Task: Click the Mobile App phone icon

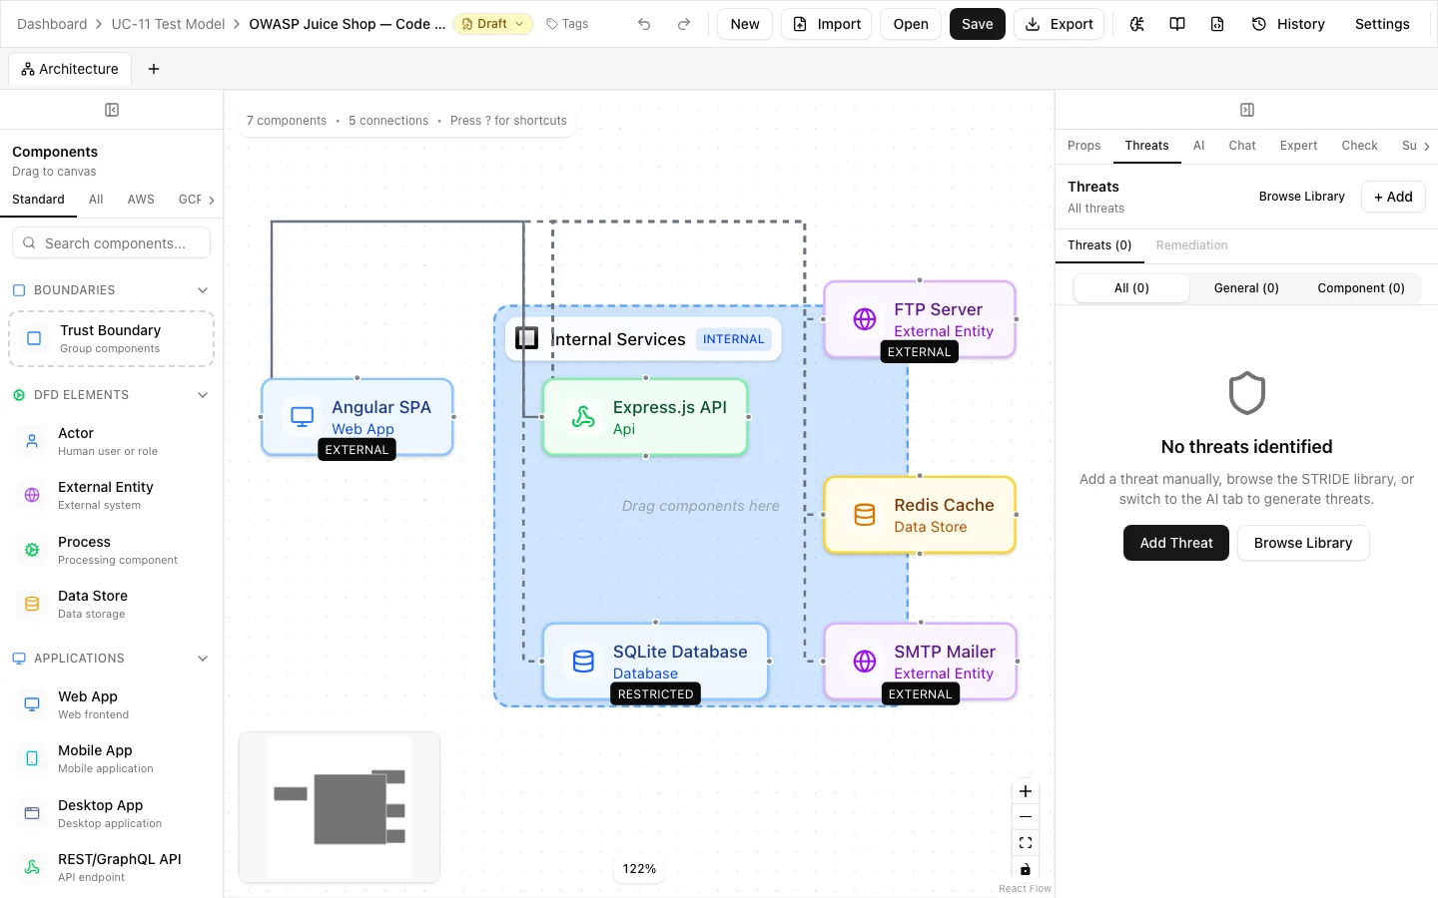Action: point(32,758)
